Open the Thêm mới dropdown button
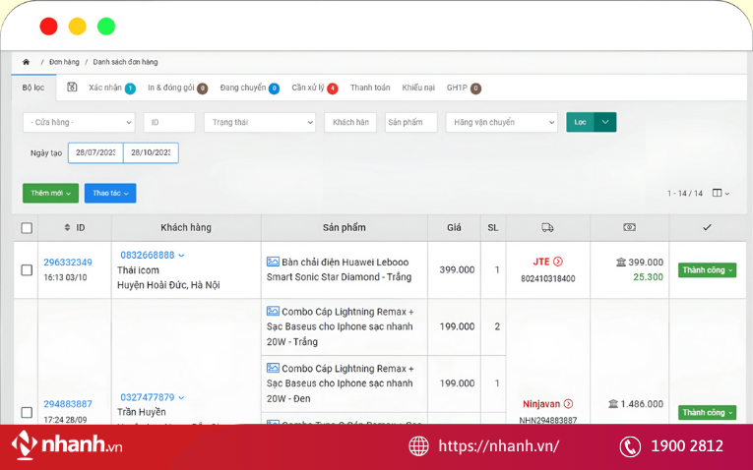The width and height of the screenshot is (753, 470). coord(50,193)
